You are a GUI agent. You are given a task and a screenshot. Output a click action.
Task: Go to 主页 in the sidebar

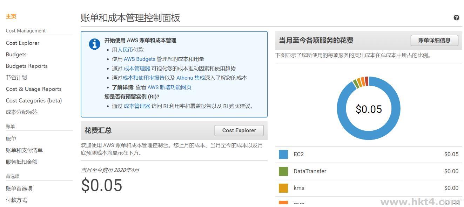click(11, 16)
